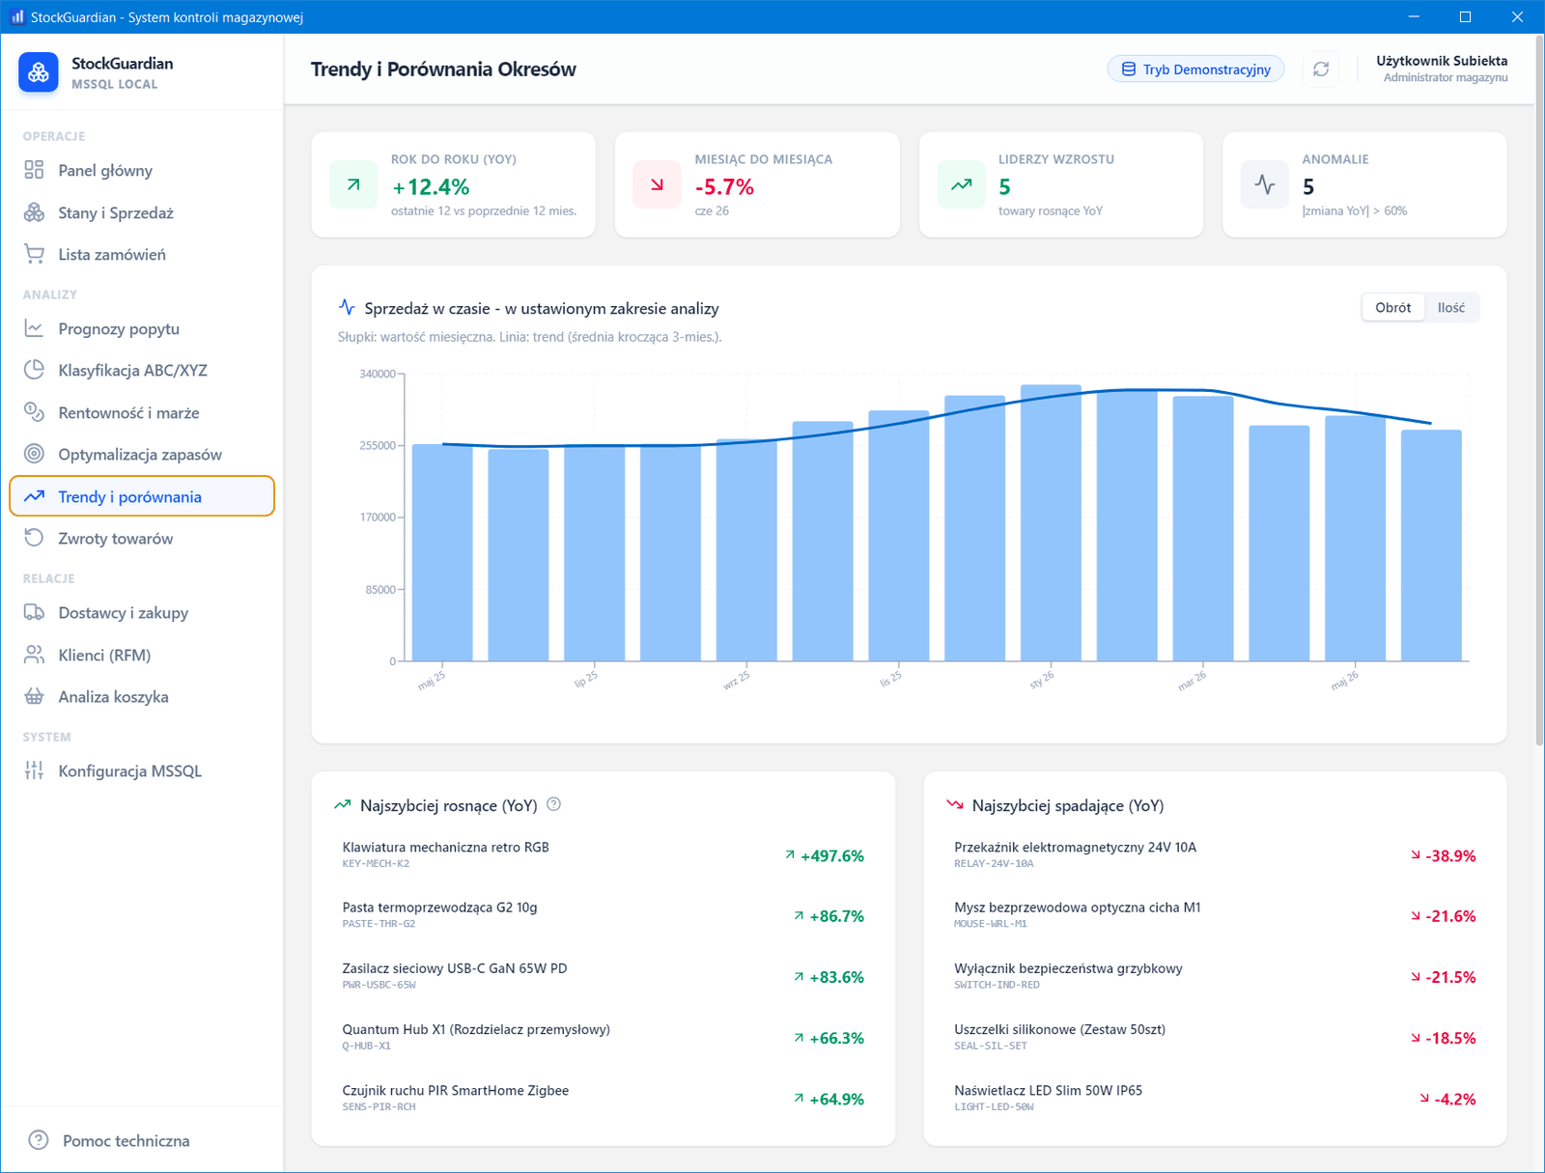The image size is (1545, 1173).
Task: Open Klawiatura mechaniczna retro RGB row
Action: click(x=603, y=855)
